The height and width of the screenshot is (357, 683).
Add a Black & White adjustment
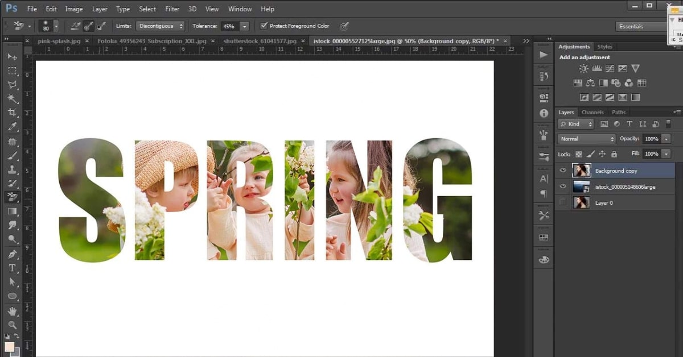[603, 83]
